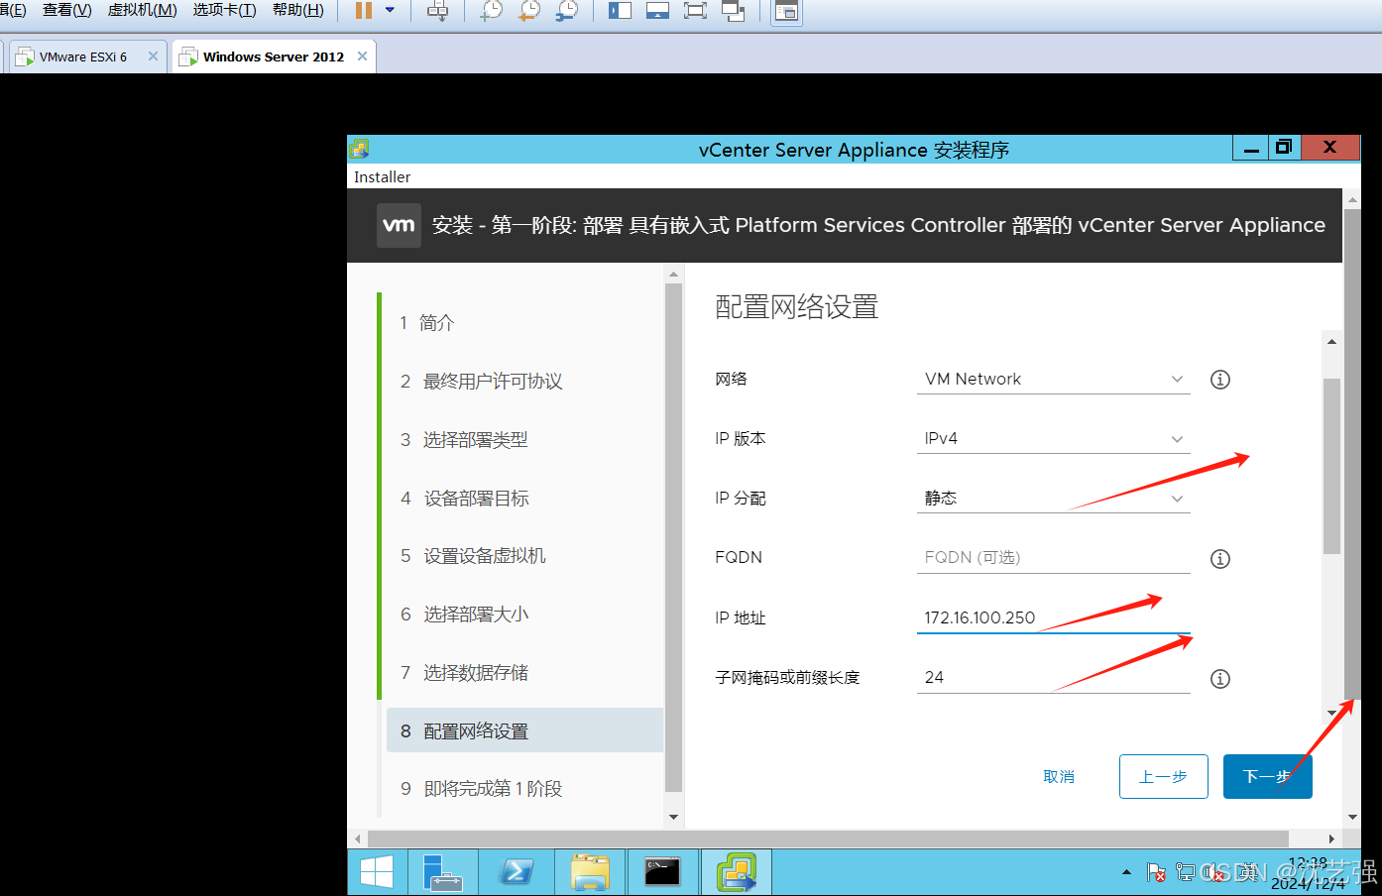Screen dimensions: 1382x896
Task: Open the Command Prompt taskbar icon
Action: click(662, 872)
